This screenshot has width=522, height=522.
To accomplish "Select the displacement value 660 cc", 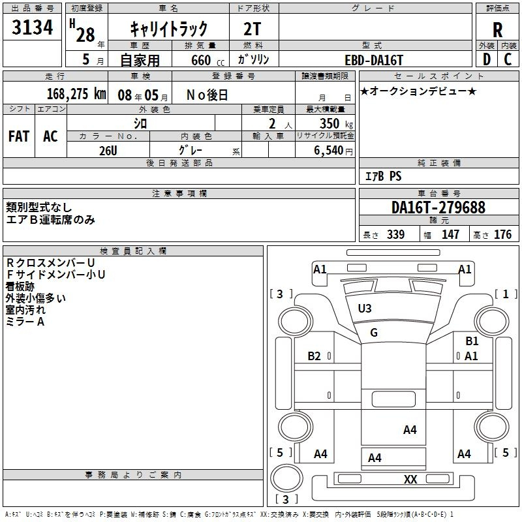I will click(x=207, y=60).
